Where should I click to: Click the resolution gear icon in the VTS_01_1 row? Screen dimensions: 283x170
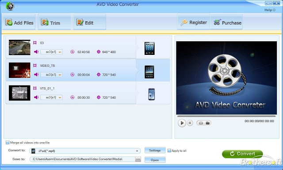click(x=99, y=97)
